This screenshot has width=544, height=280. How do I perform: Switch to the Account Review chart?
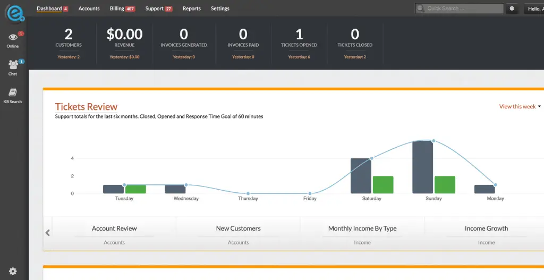click(x=114, y=229)
